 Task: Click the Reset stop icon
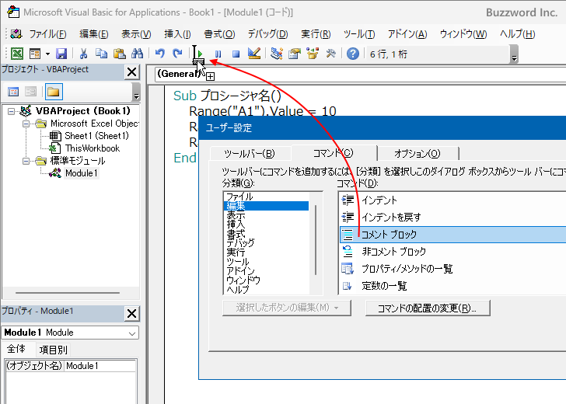(236, 54)
